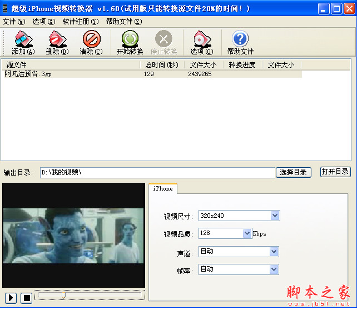Click the 清除(C) clear list icon
This screenshot has height=310, width=357.
pyautogui.click(x=91, y=43)
